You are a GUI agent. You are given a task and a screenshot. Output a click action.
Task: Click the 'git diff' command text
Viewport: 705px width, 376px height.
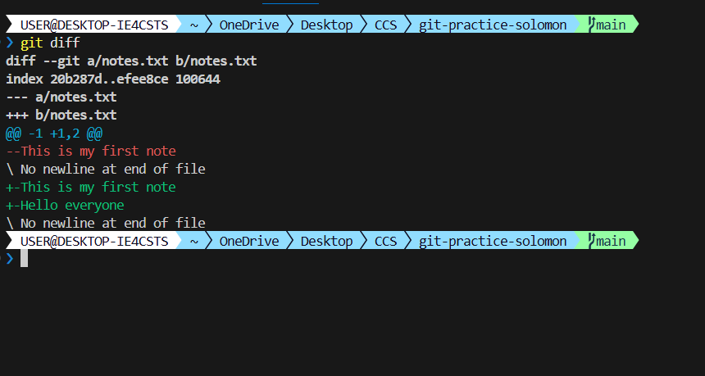50,43
